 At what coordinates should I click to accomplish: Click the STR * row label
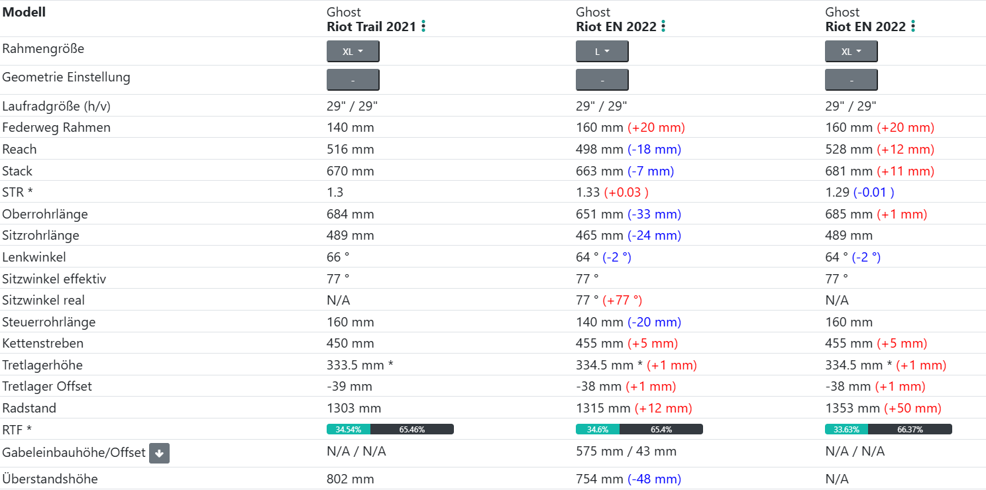pyautogui.click(x=17, y=193)
